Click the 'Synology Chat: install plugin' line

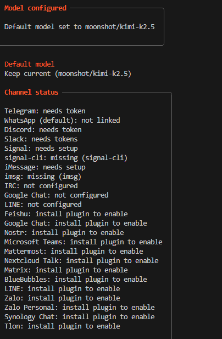[80, 317]
